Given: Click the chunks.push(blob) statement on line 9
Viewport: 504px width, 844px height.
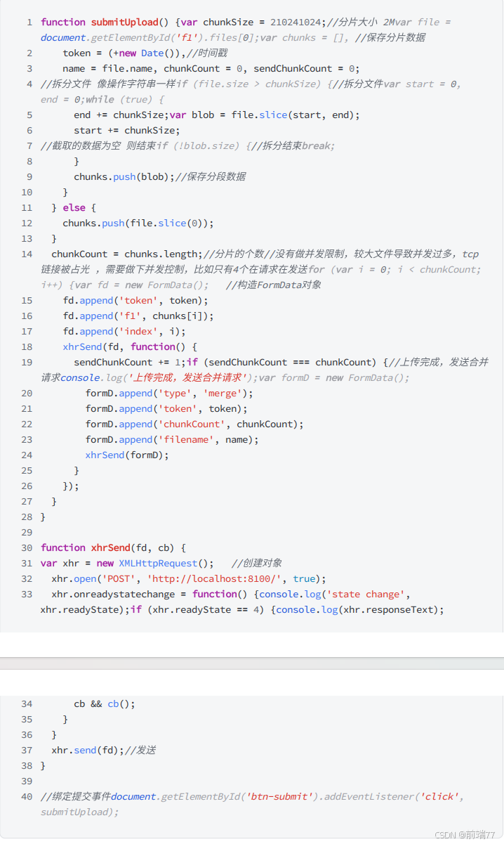Looking at the screenshot, I should tap(123, 176).
